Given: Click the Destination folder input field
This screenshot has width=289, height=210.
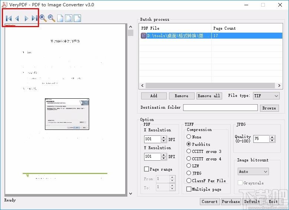Looking at the screenshot, I should coord(220,108).
